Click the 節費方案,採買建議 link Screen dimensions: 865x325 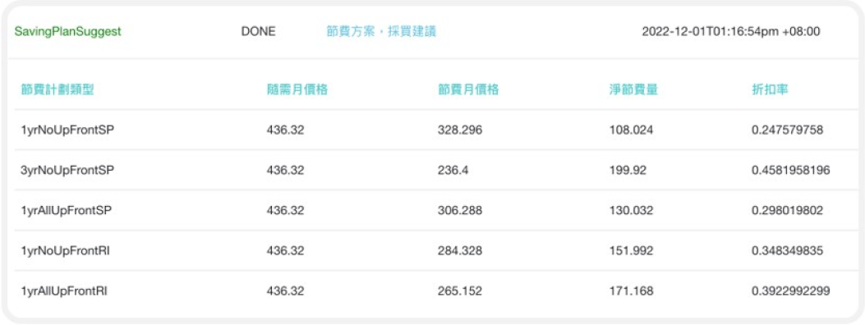pos(381,31)
